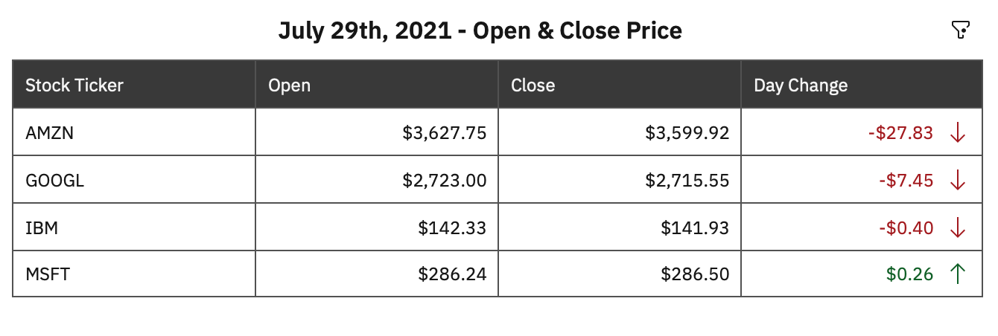
Task: Sort by Stock Ticker column header
Action: tap(74, 85)
